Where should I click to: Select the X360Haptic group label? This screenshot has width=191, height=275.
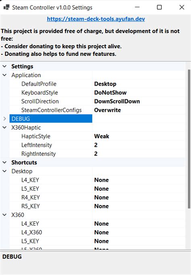(x=26, y=127)
